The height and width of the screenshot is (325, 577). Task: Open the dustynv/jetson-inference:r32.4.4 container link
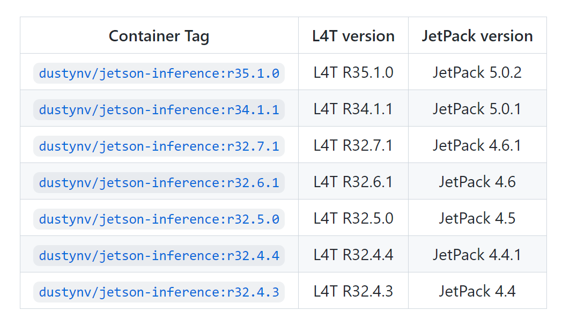159,255
